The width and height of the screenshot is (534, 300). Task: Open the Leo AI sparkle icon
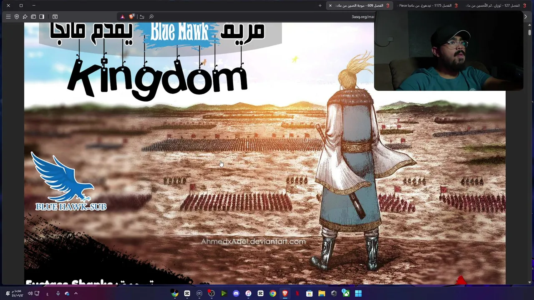pyautogui.click(x=25, y=17)
